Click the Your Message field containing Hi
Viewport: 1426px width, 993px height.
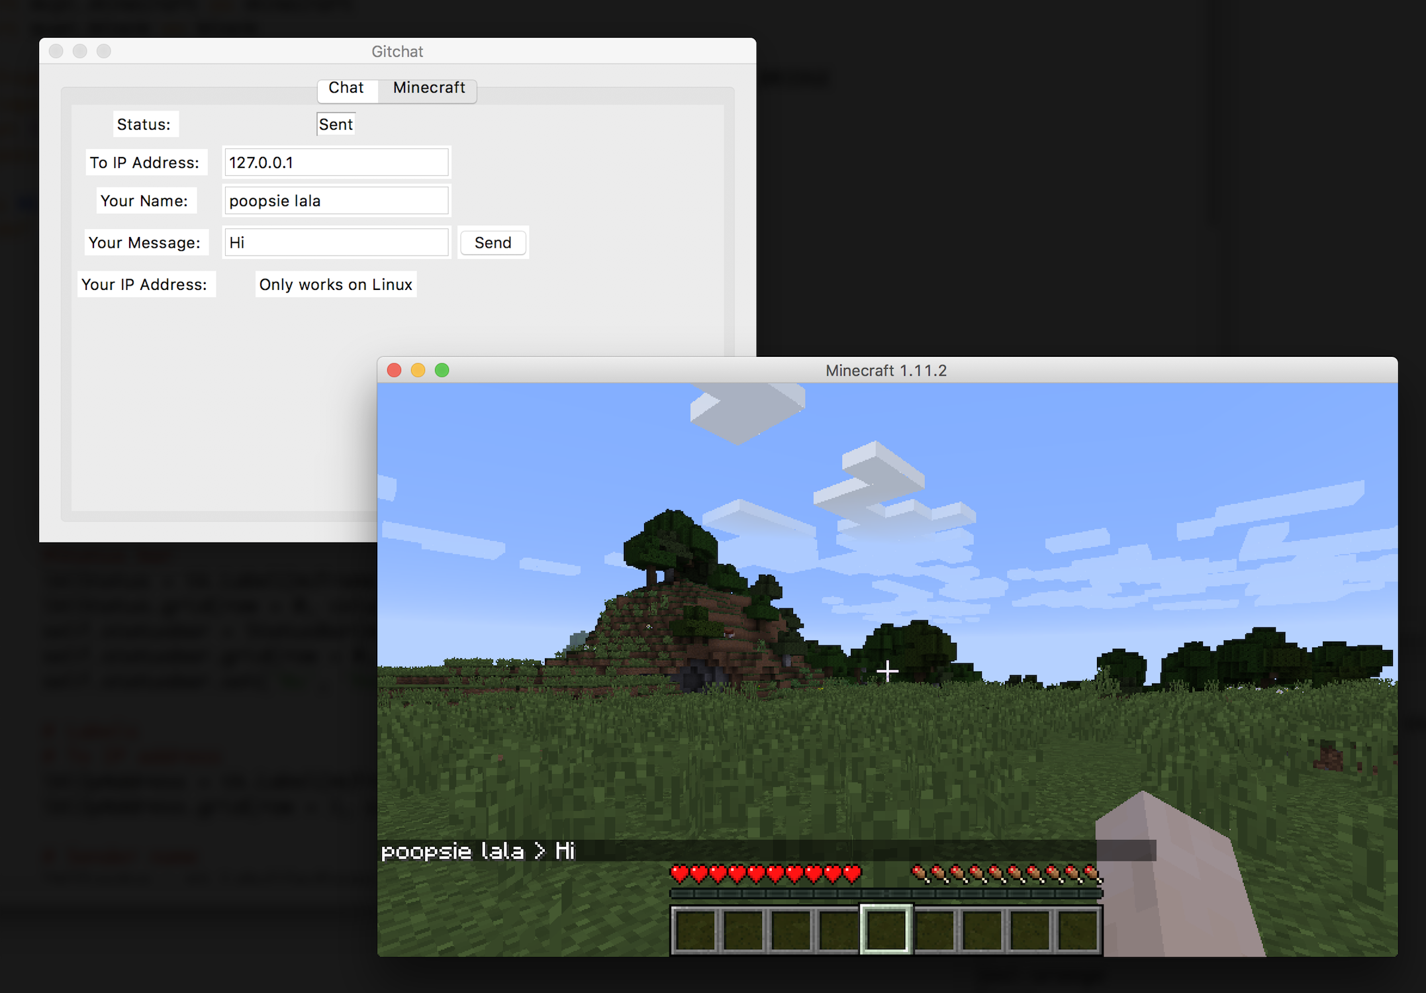point(336,242)
